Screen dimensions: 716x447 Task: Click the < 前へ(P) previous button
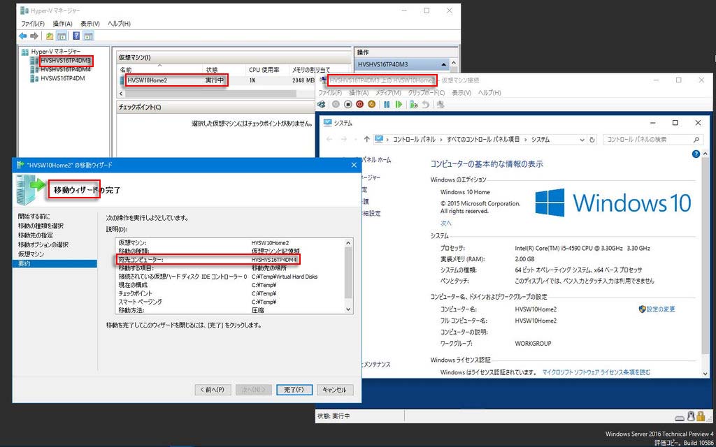coord(213,390)
